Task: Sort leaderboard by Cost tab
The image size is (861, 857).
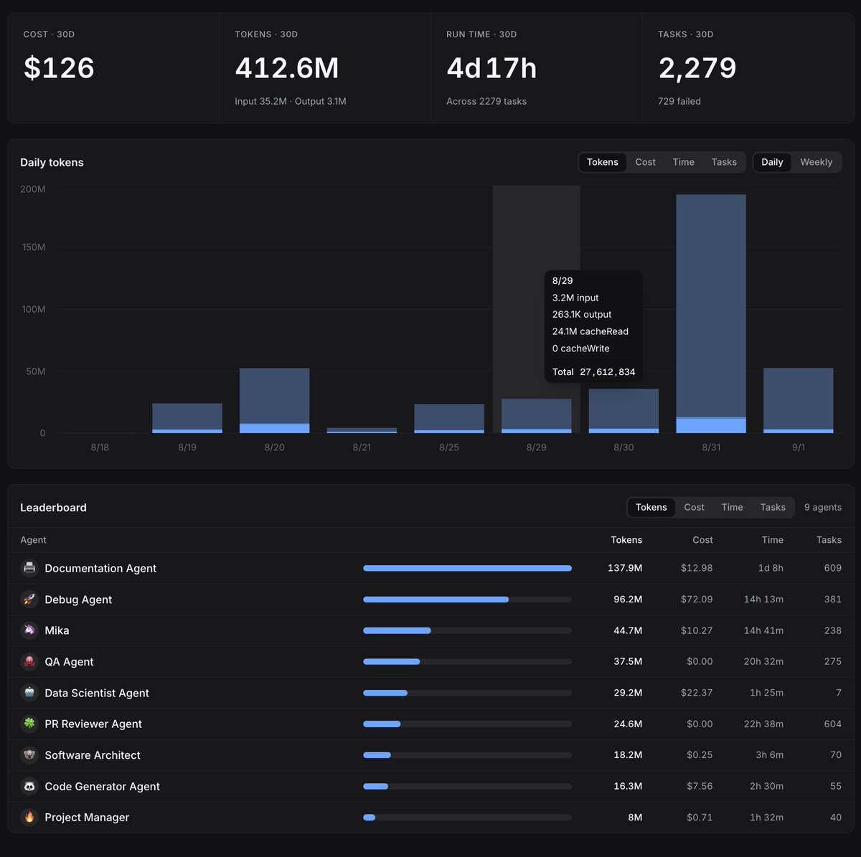Action: [694, 507]
